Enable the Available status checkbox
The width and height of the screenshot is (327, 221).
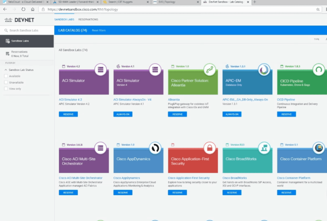pyautogui.click(x=6, y=76)
